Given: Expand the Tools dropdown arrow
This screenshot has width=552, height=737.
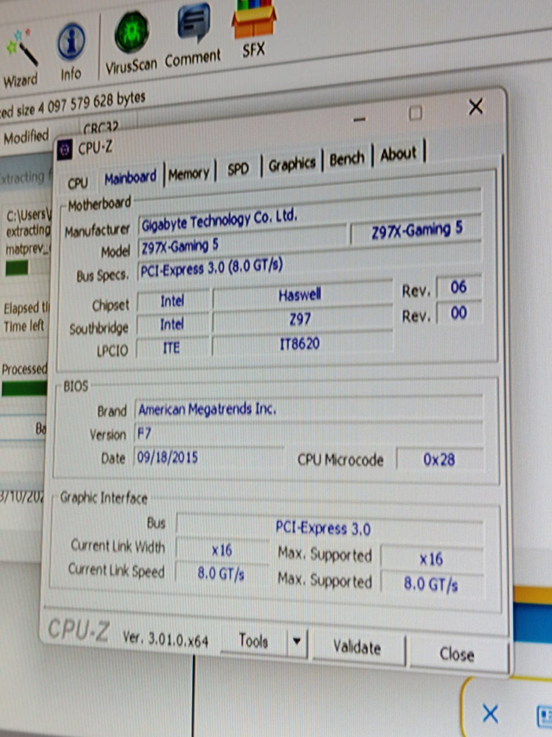Looking at the screenshot, I should 297,641.
